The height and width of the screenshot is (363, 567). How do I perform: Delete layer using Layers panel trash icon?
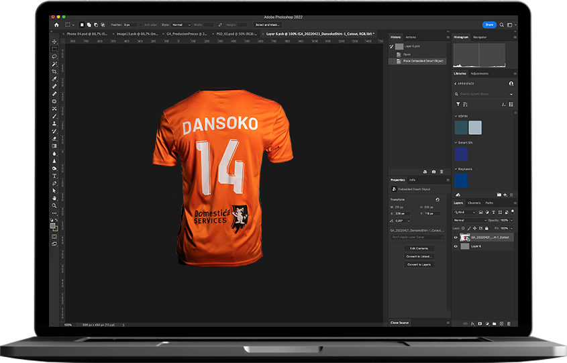coord(509,323)
